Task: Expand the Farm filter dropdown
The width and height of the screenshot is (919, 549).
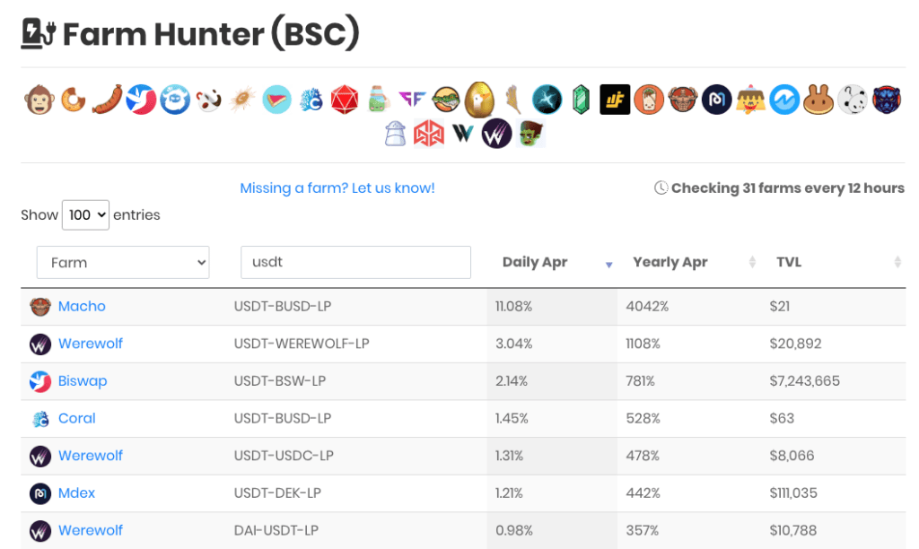Action: [123, 263]
